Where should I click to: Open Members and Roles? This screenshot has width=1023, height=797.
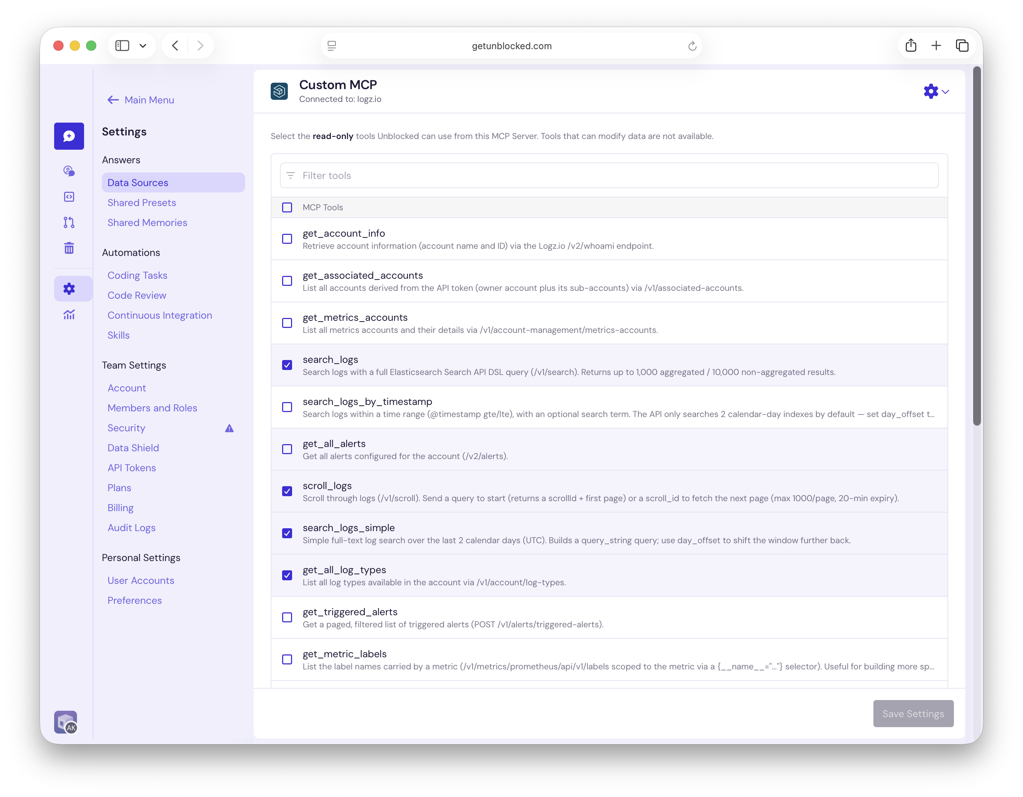pyautogui.click(x=152, y=408)
